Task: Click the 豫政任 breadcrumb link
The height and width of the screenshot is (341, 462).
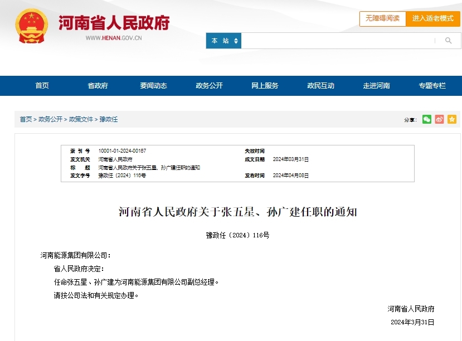Action: coord(109,120)
